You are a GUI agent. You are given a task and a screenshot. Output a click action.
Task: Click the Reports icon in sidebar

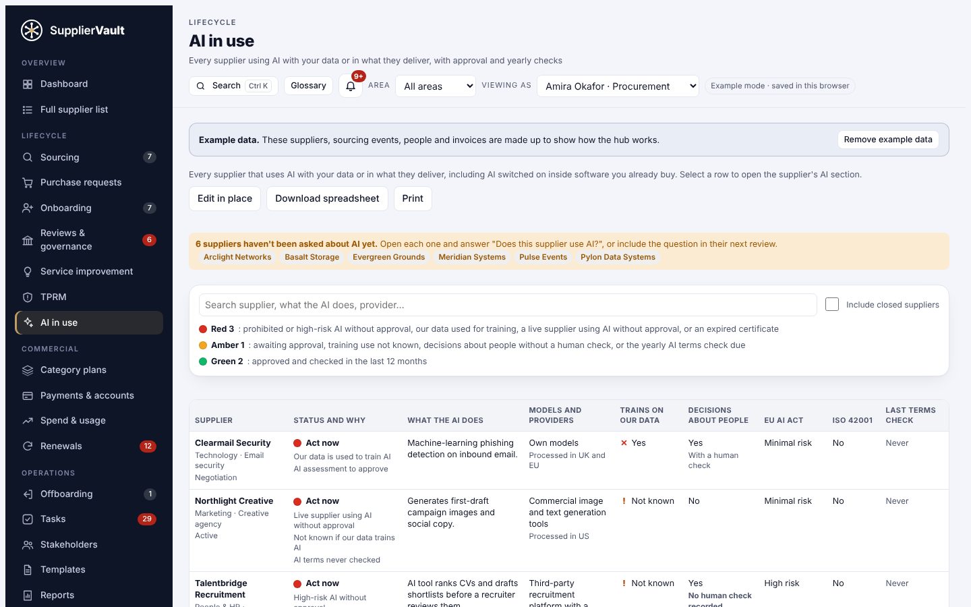pyautogui.click(x=28, y=596)
